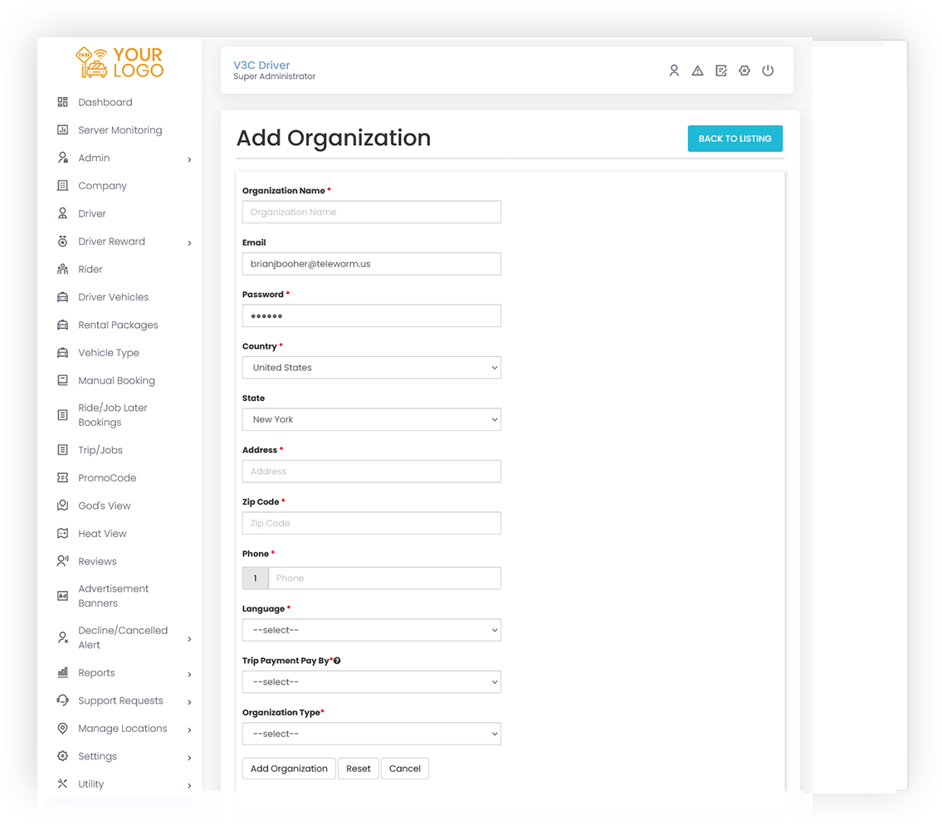Click the BACK TO LISTING button

(x=735, y=139)
